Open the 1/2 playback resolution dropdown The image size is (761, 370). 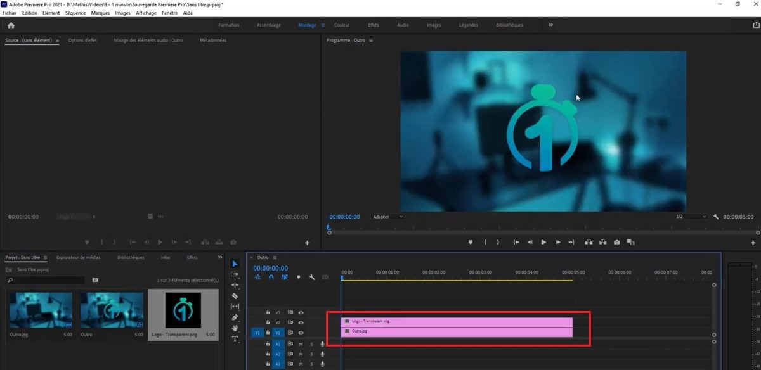[x=691, y=217]
